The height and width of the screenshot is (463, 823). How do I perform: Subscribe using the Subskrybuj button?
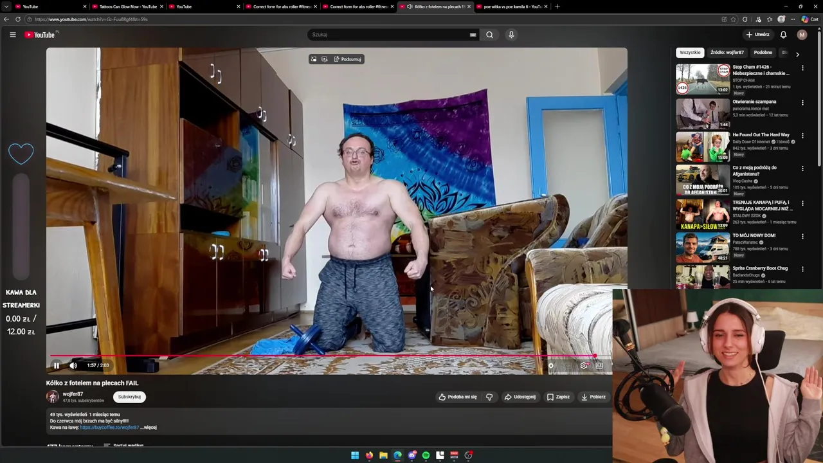point(129,397)
